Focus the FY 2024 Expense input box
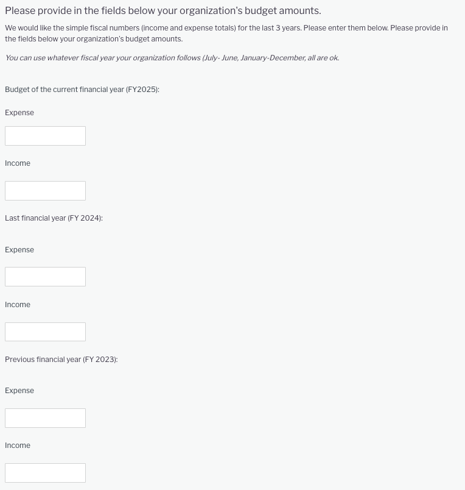Image resolution: width=465 pixels, height=490 pixels. point(45,277)
